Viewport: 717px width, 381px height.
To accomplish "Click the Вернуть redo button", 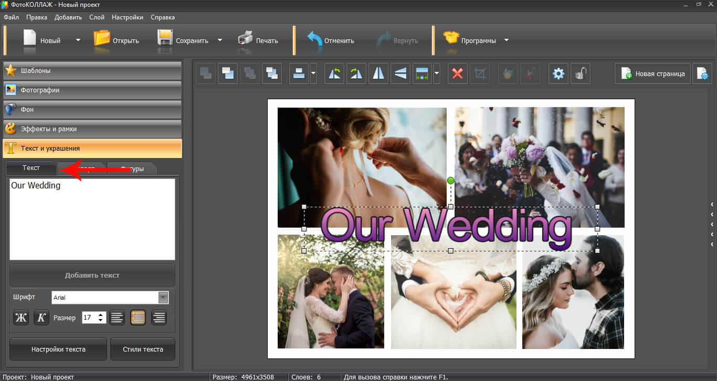I will pos(397,40).
